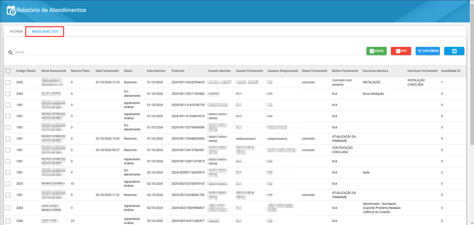Click the '01/10/2024 15:18' closing date
This screenshot has height=225, width=474.
(x=107, y=82)
